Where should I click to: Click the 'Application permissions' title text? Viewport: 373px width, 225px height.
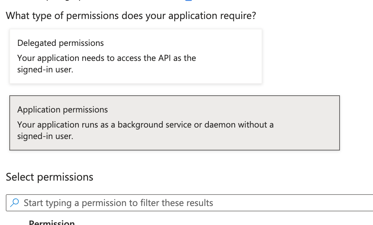tap(63, 110)
